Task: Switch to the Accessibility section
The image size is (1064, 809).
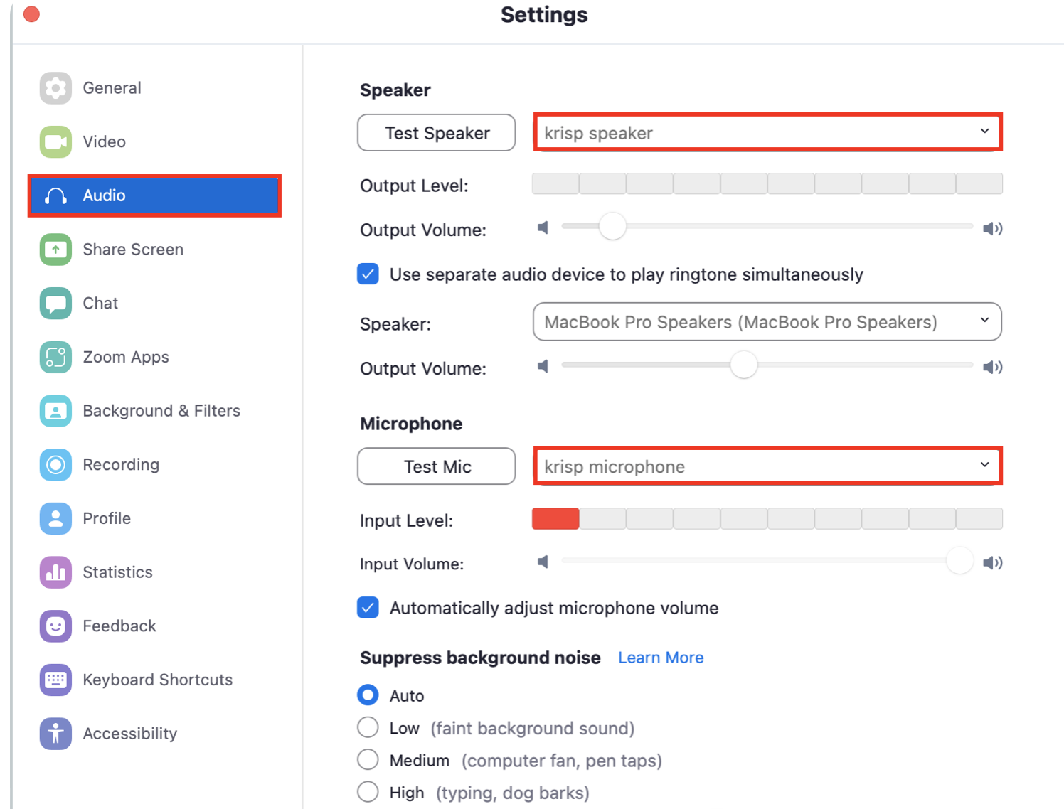Action: tap(55, 733)
